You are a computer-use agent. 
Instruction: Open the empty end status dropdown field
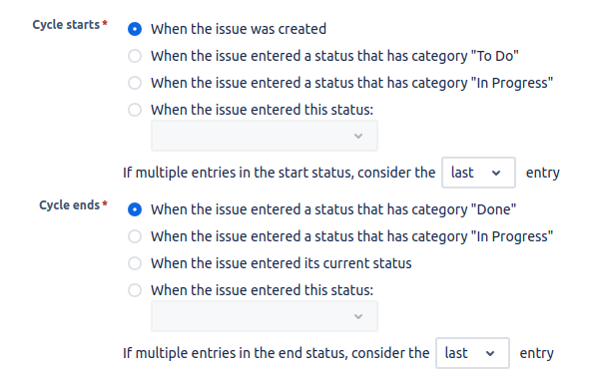click(265, 316)
